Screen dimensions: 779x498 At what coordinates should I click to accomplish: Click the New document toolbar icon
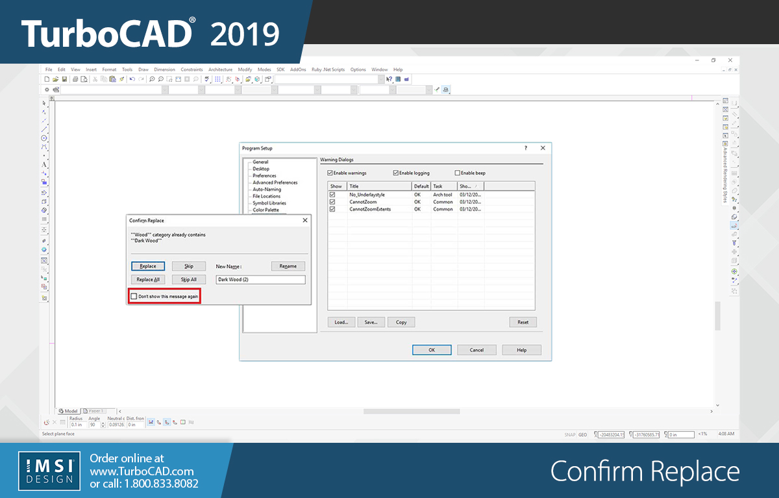[47, 79]
